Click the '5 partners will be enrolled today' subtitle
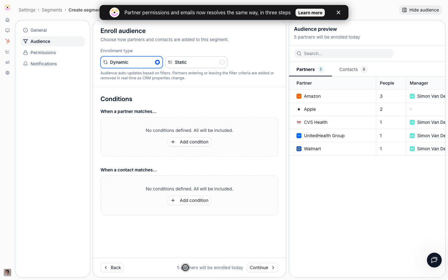448x280 pixels. (x=327, y=37)
